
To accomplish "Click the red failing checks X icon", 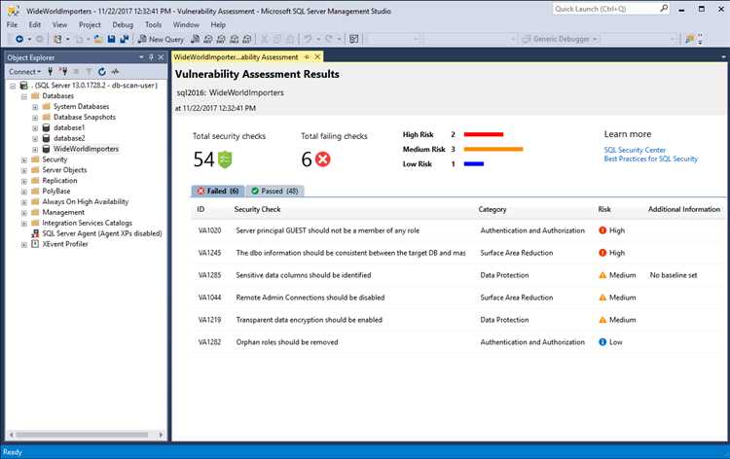I will click(x=323, y=159).
